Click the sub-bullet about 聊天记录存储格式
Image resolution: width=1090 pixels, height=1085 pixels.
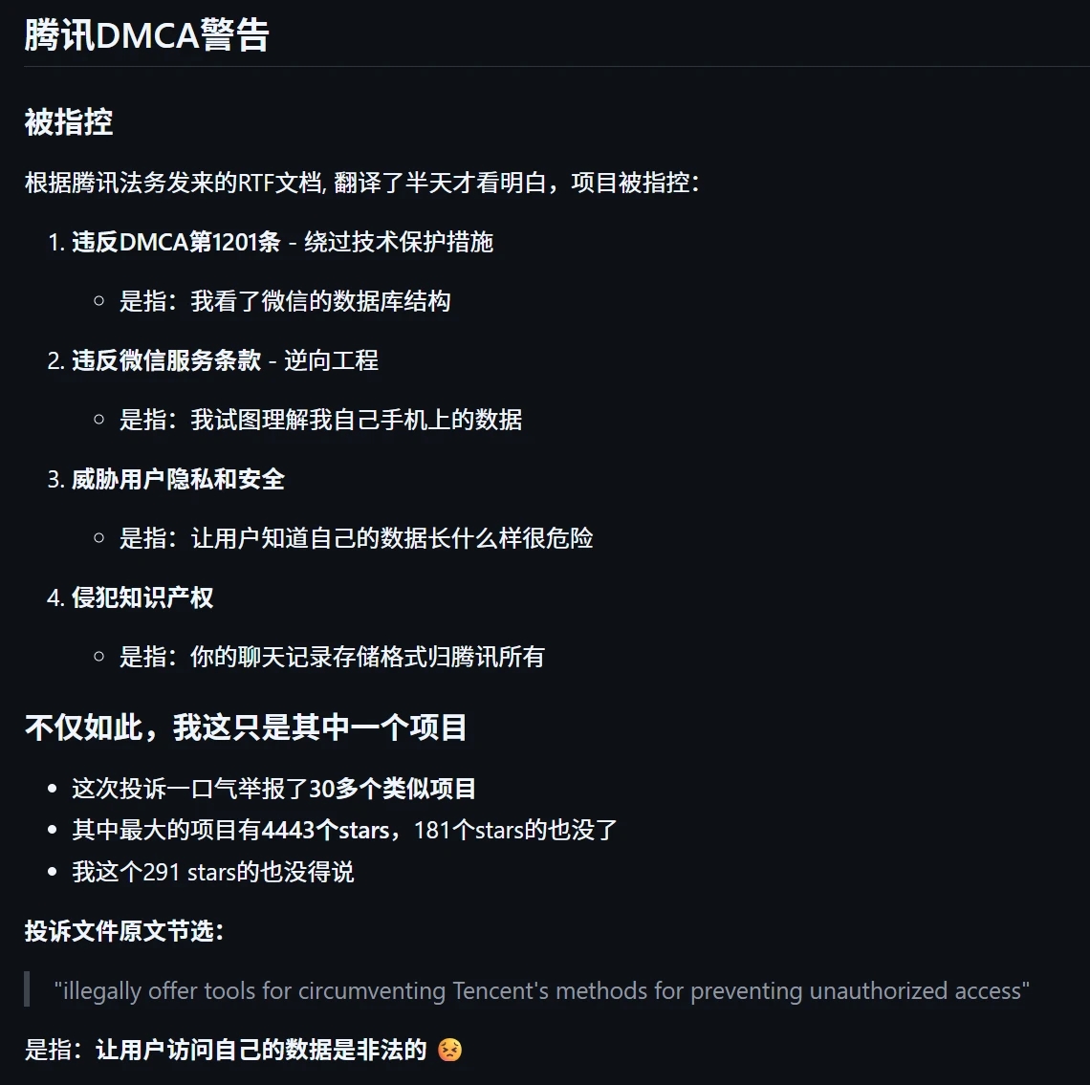click(331, 657)
